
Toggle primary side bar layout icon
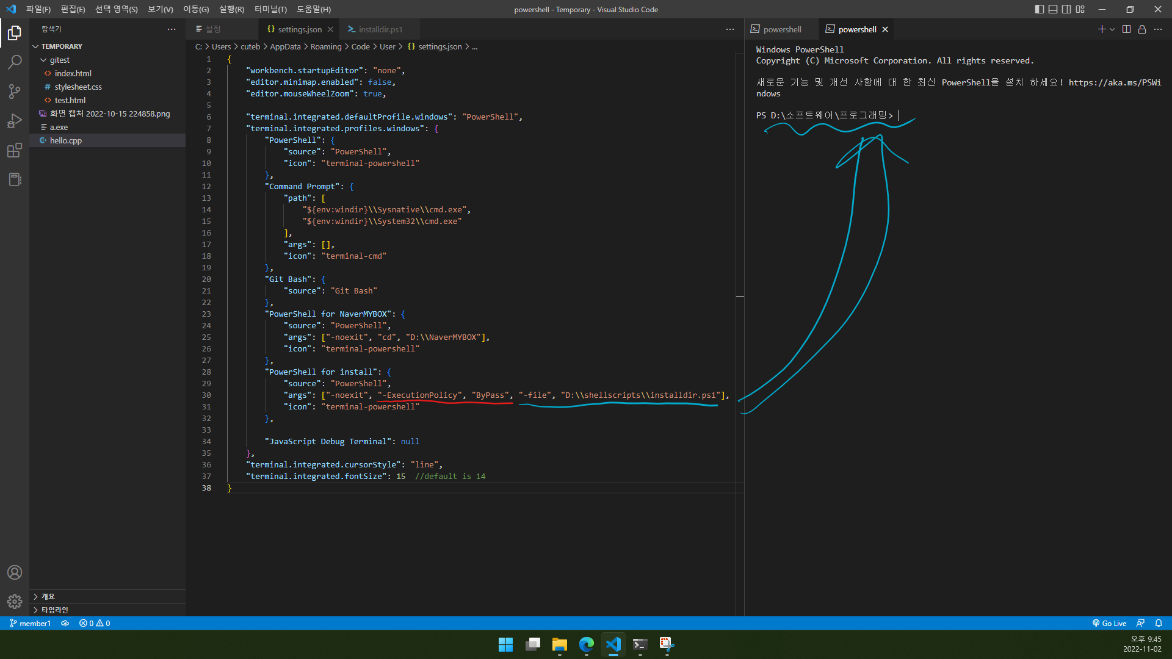[1040, 9]
